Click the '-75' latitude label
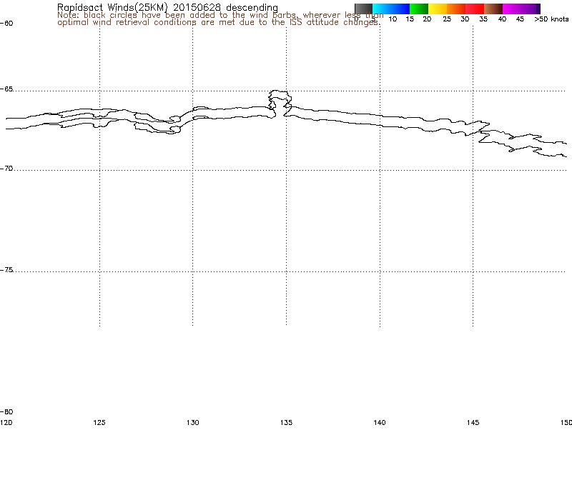Viewport: 572px width, 500px height. pos(6,270)
